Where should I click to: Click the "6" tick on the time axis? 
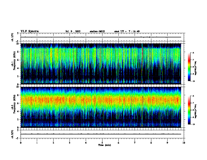coord(119,143)
